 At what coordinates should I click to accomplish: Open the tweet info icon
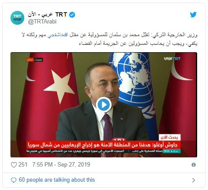coord(194,165)
